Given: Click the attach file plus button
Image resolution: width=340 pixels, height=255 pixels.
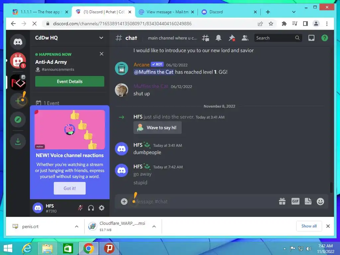Looking at the screenshot, I should (124, 202).
